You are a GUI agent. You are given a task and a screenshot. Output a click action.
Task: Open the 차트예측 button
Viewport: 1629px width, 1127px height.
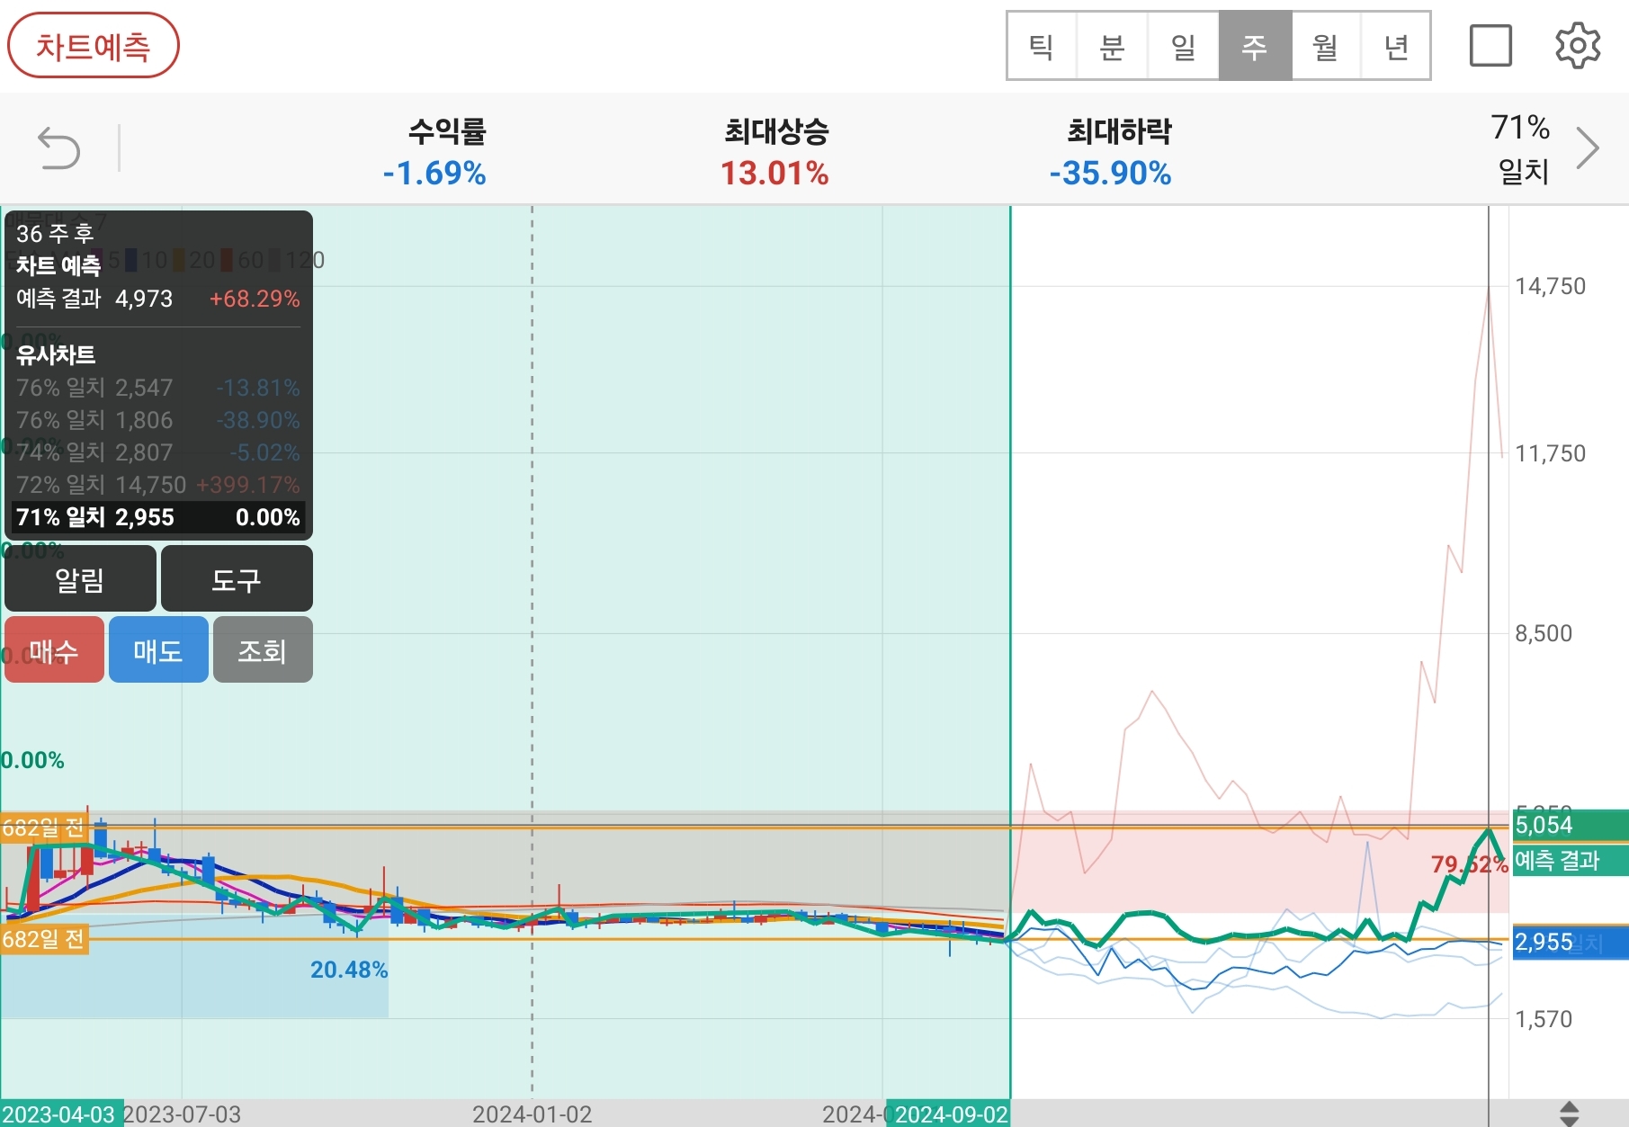tap(93, 46)
